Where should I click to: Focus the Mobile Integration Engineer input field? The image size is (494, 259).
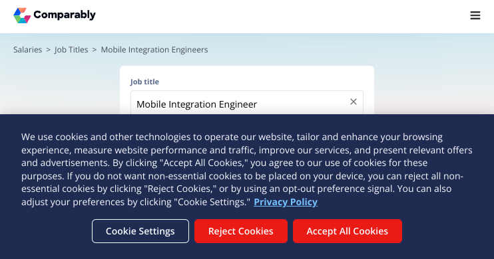point(247,103)
